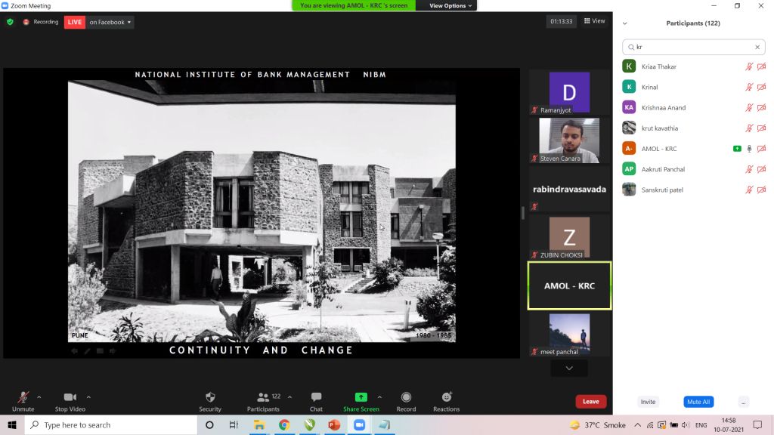Click the 37°C Smoke weather widget
The image size is (774, 435).
[597, 424]
